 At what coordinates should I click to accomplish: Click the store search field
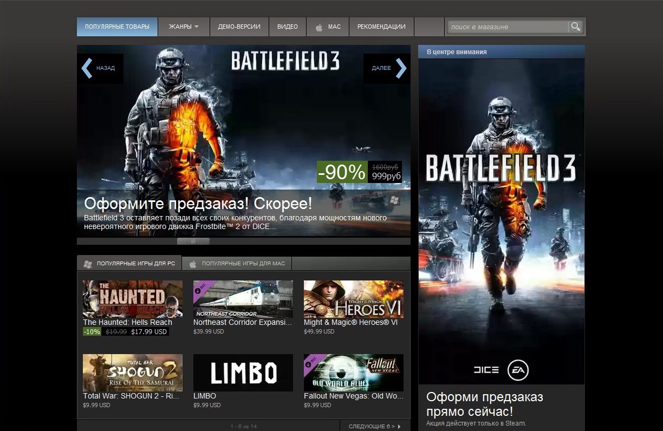point(508,27)
